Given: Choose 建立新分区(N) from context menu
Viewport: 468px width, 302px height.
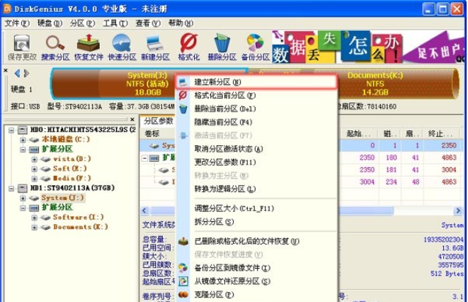Looking at the screenshot, I should [256, 82].
